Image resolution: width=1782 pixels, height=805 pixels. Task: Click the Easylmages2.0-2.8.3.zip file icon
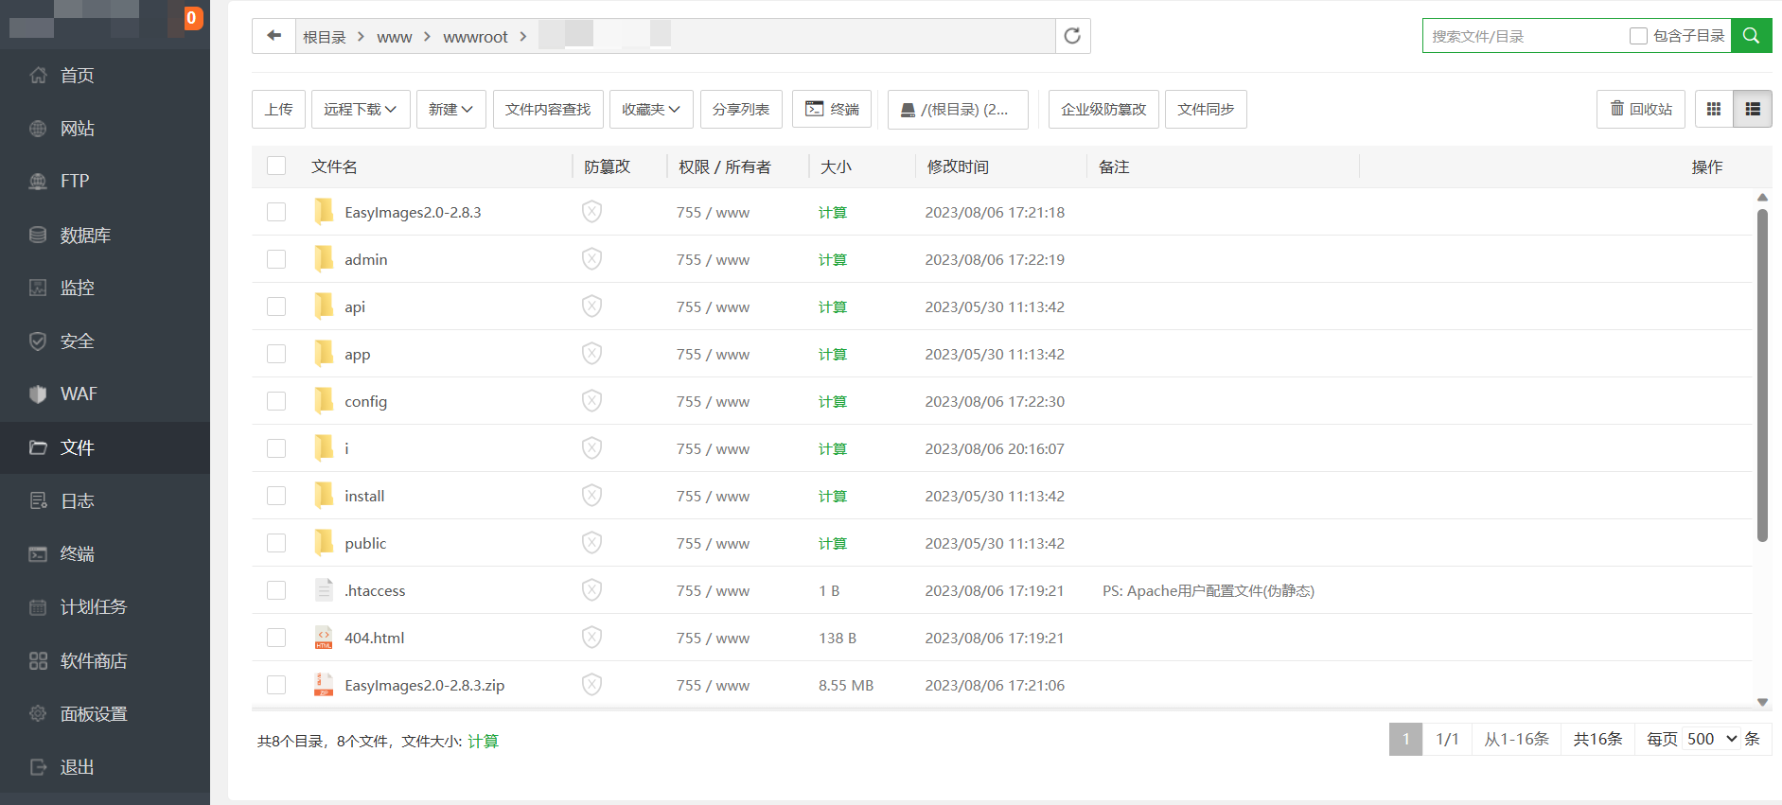[x=324, y=685]
